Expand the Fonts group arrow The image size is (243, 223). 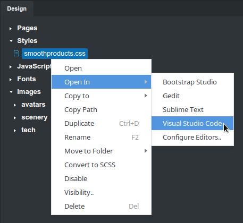[x=11, y=80]
